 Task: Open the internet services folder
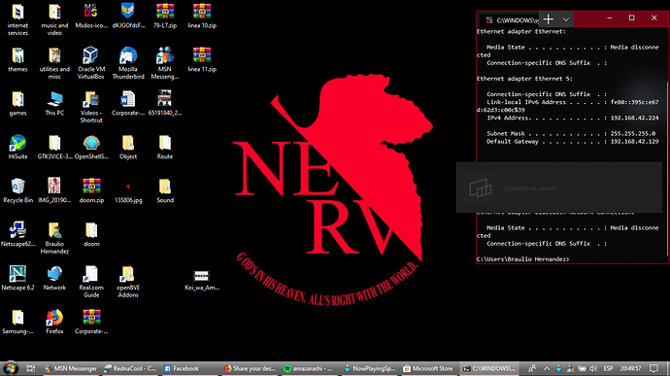(17, 19)
